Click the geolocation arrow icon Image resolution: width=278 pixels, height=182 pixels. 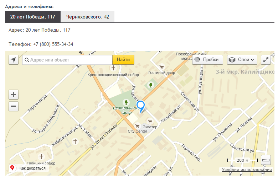click(x=14, y=60)
